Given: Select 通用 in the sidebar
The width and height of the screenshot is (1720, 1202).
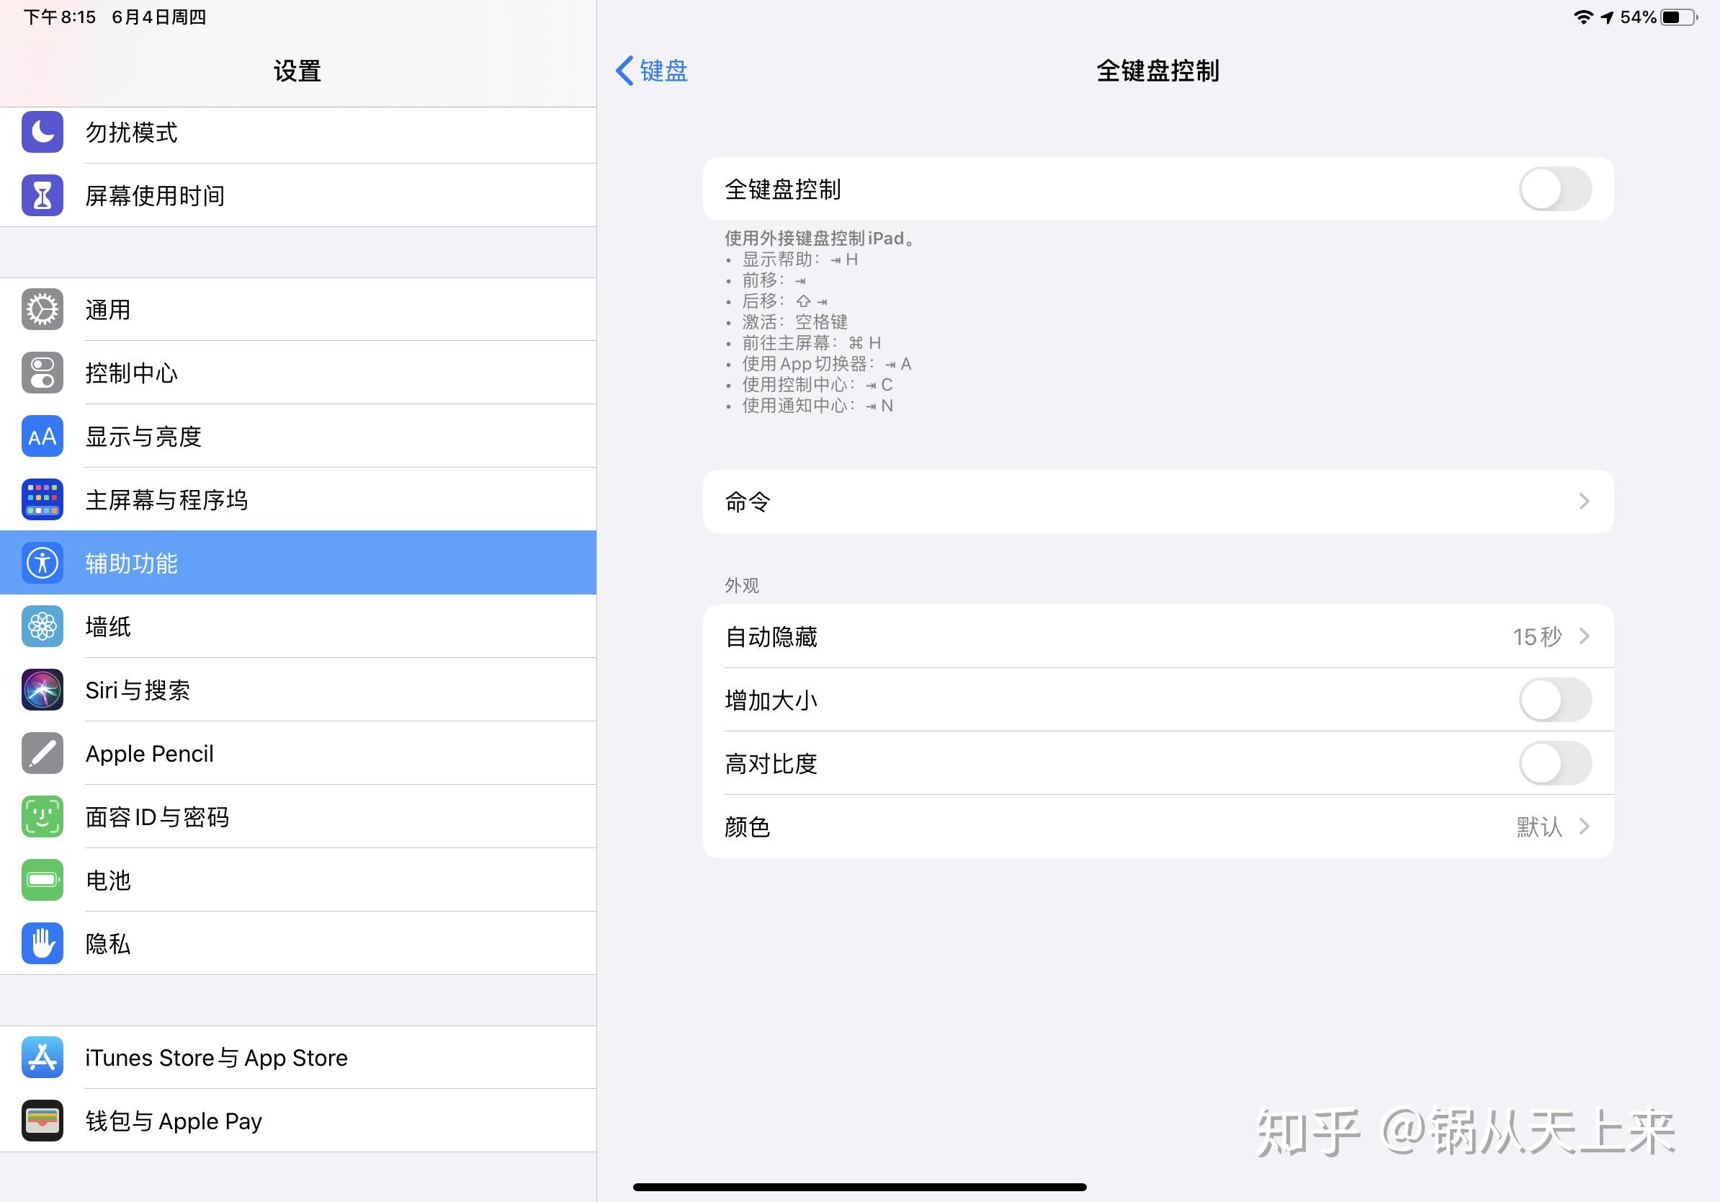Looking at the screenshot, I should [x=298, y=309].
